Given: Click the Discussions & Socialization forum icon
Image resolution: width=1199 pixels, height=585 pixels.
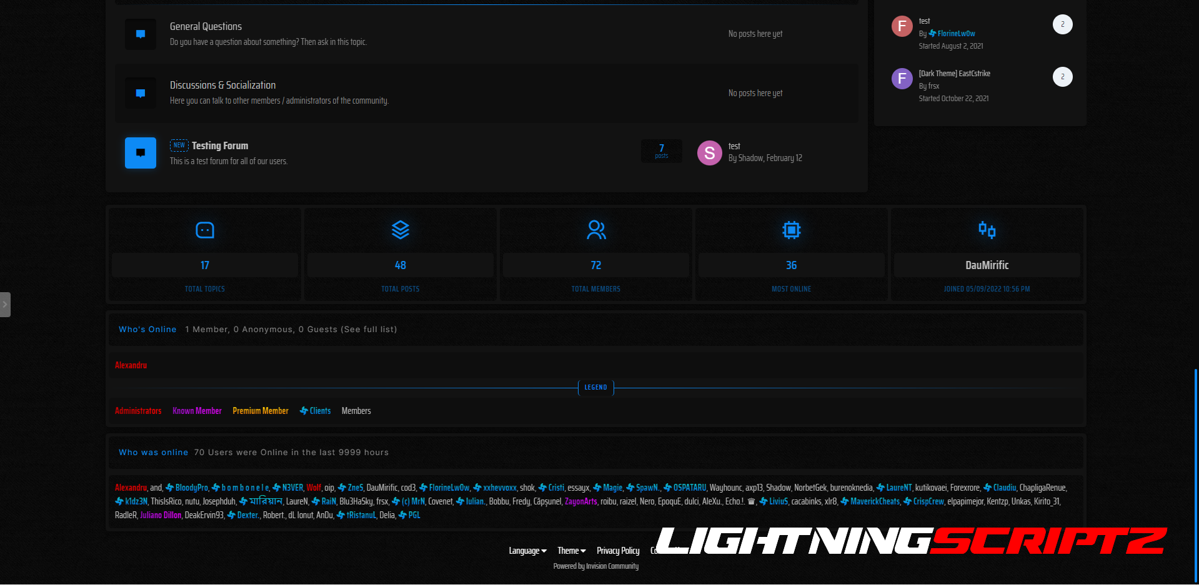Looking at the screenshot, I should 141,94.
